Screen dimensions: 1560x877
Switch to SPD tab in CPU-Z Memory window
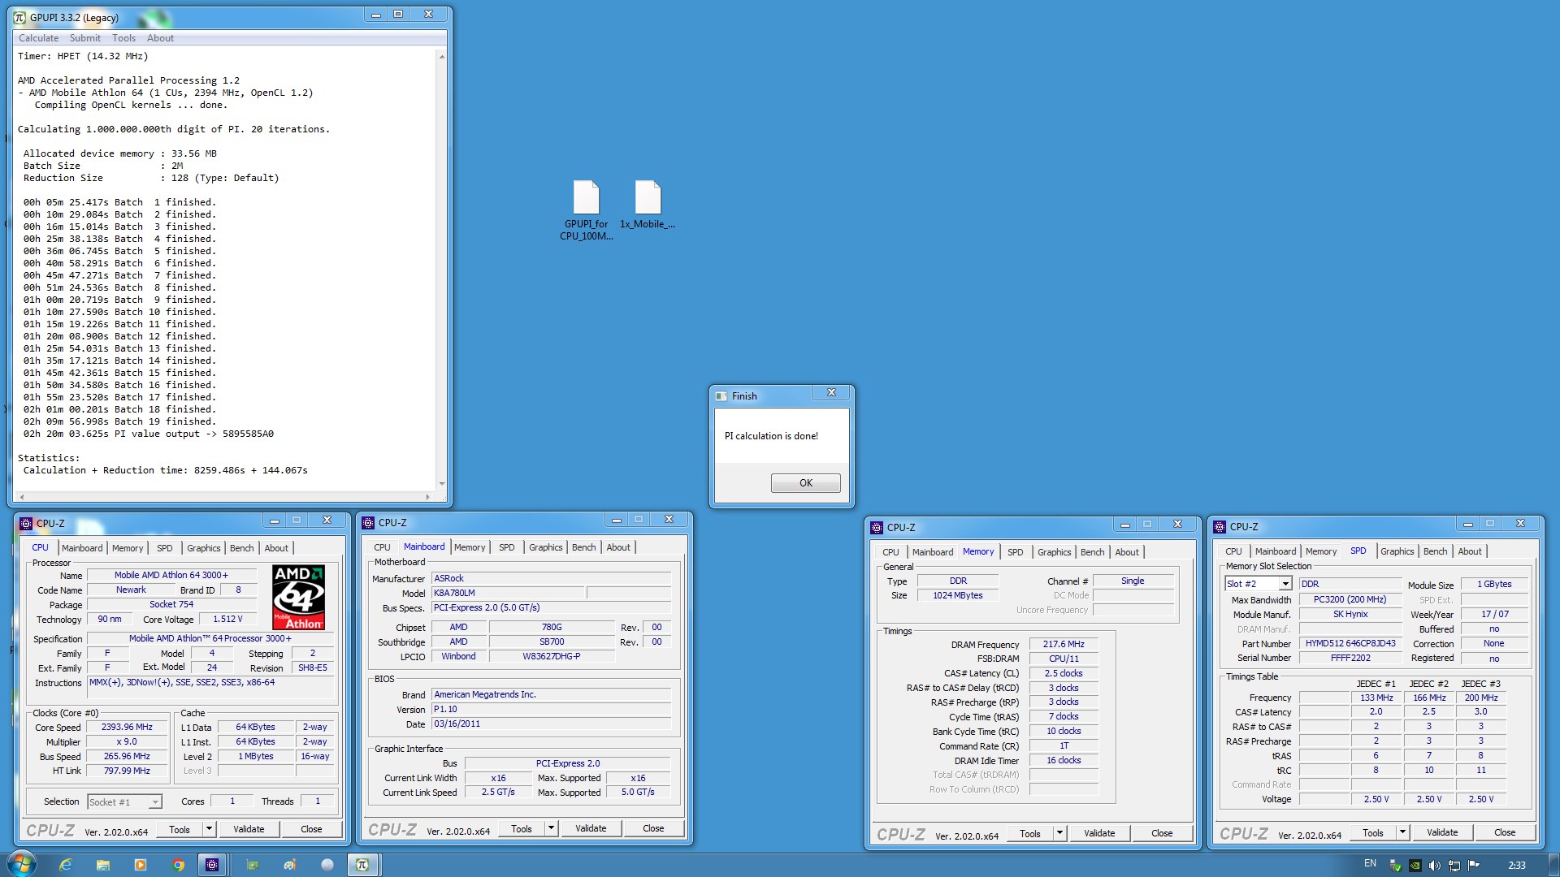tap(1016, 552)
